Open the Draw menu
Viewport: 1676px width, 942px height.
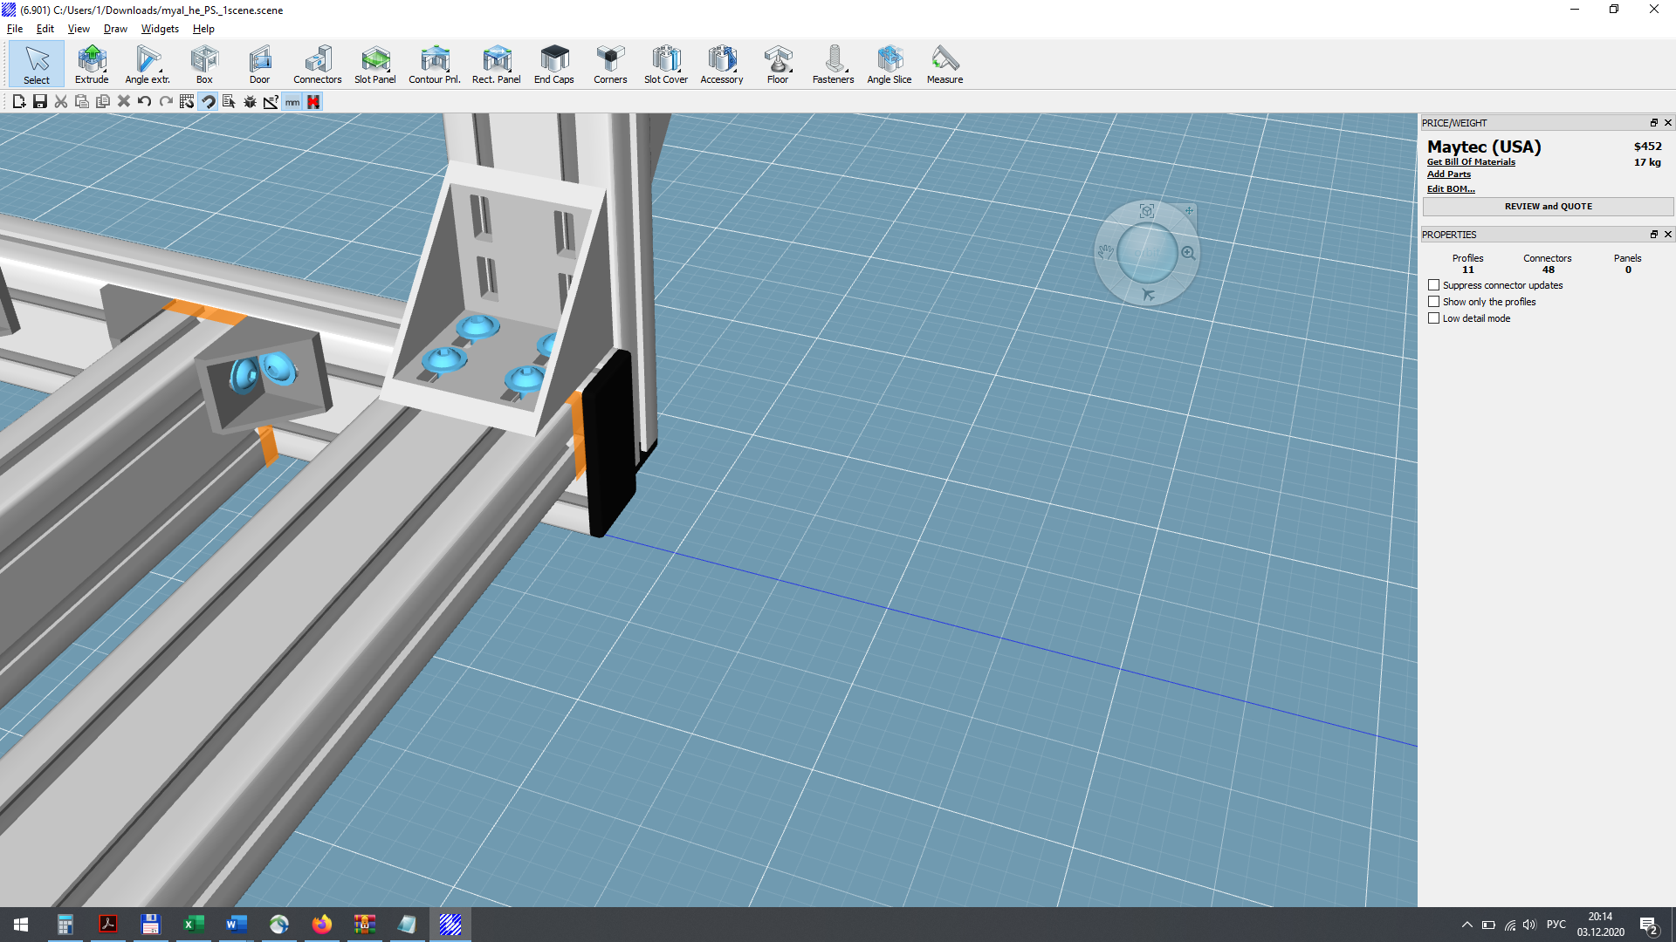[115, 29]
